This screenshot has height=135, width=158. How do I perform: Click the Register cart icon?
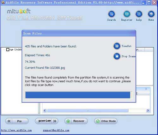tap(127, 14)
